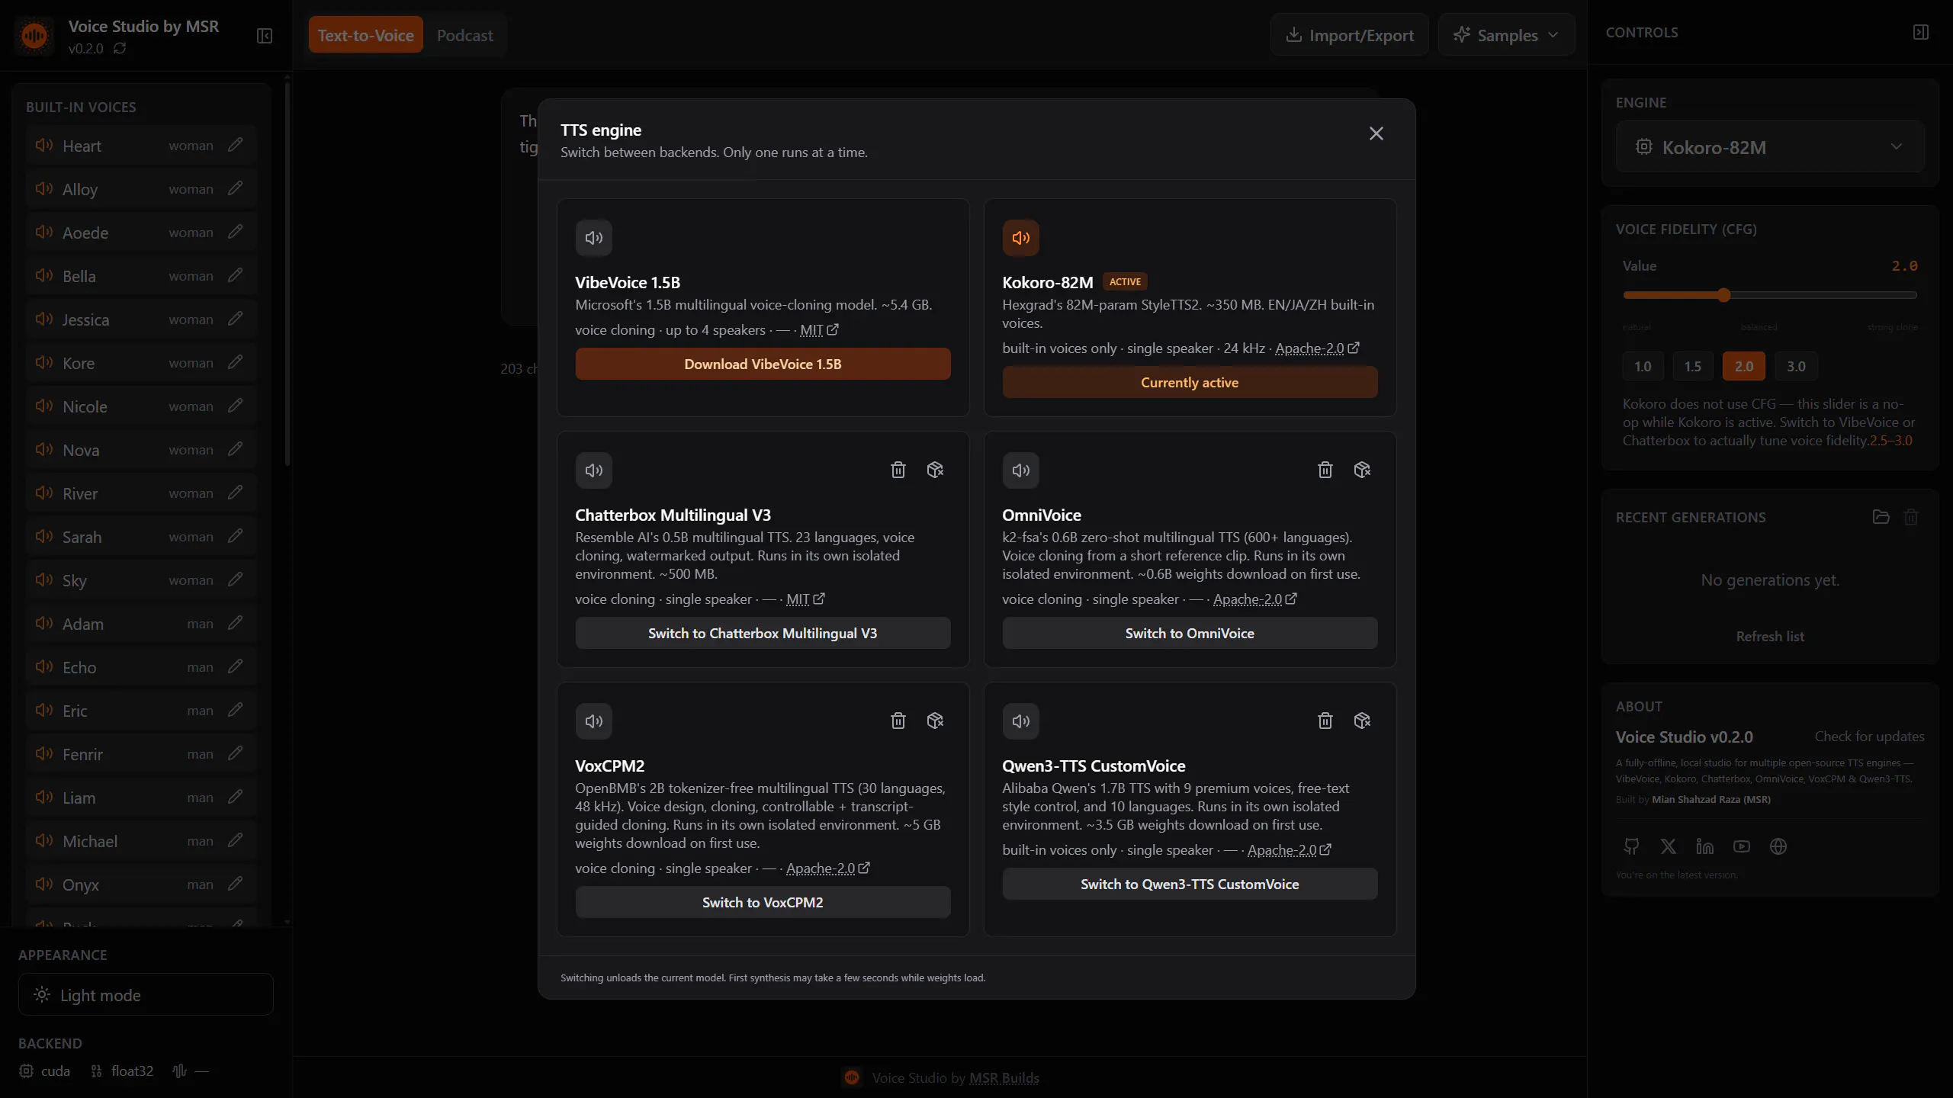Open Import/Export

(1350, 35)
